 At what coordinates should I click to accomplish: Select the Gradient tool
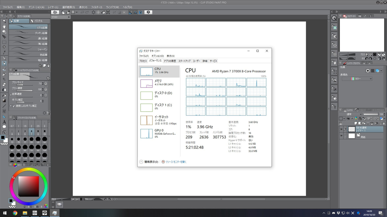4,100
